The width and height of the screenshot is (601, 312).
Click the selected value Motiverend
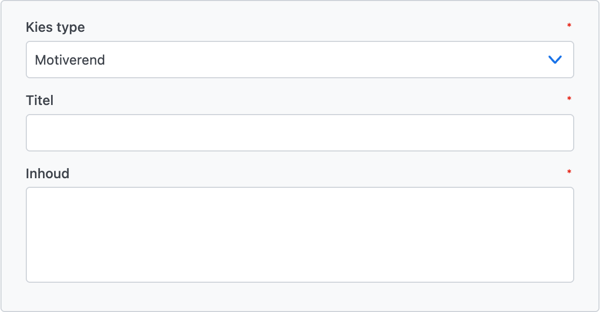70,60
